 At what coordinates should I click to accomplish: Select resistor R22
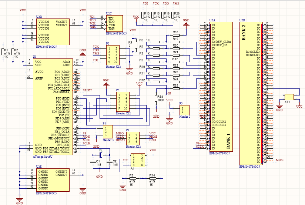(x=176, y=68)
